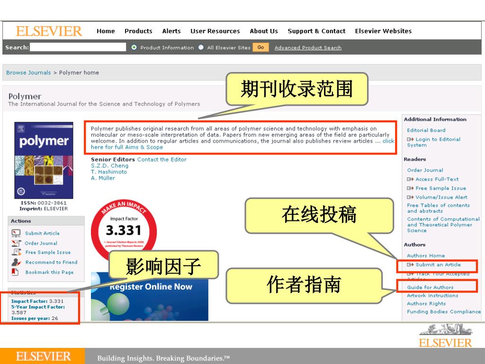This screenshot has width=485, height=364.
Task: Open Login to Editorial System link
Action: [434, 142]
